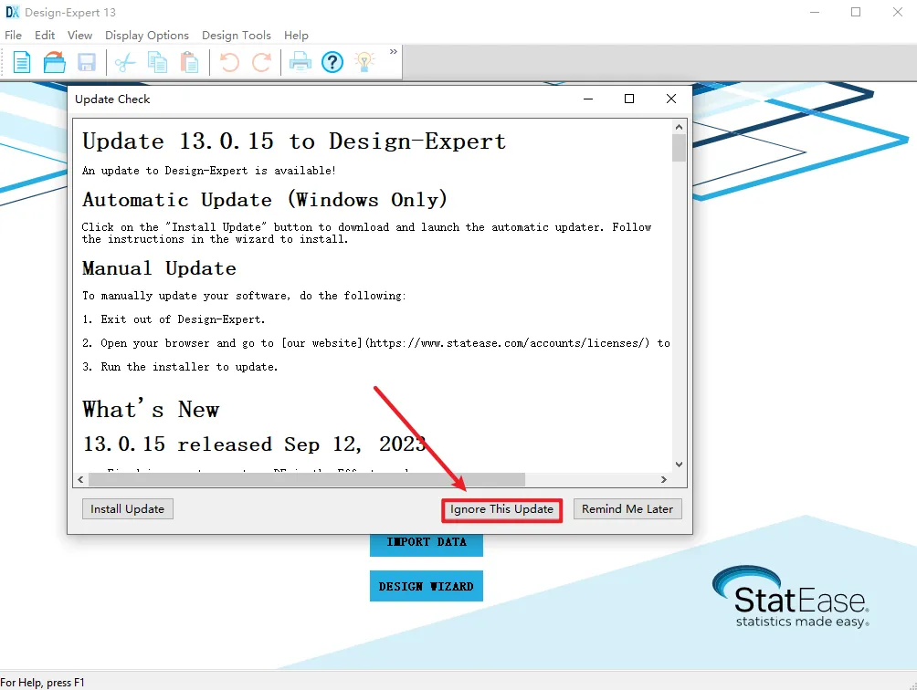Click the Print toolbar icon
This screenshot has width=917, height=690.
point(300,62)
